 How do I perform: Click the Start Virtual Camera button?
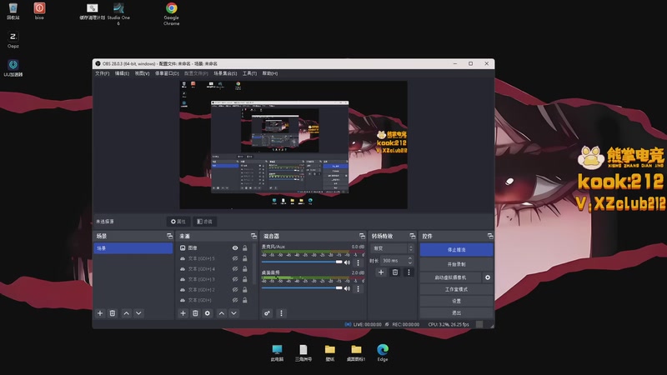point(450,277)
